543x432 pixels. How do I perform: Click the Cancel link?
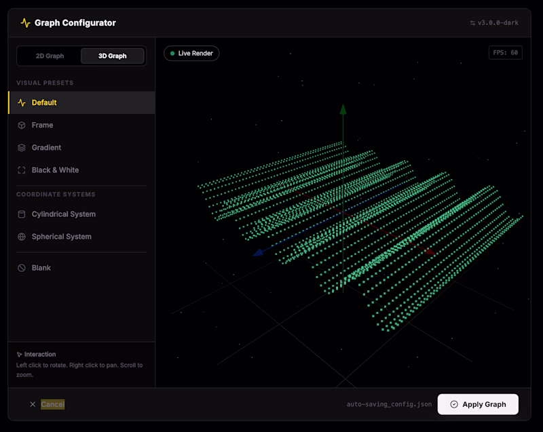(52, 404)
